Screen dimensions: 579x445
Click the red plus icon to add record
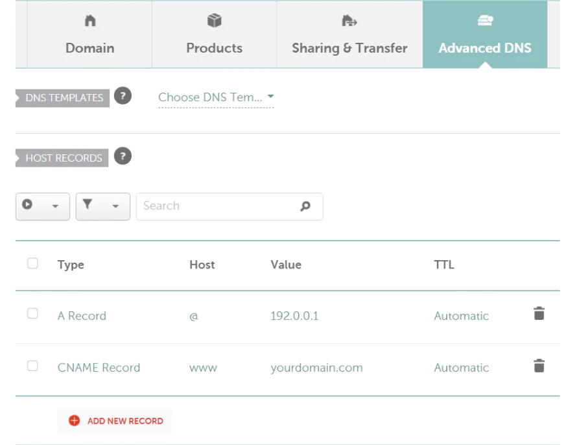pyautogui.click(x=74, y=420)
